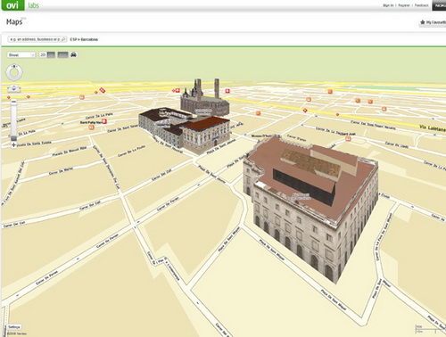Image resolution: width=446 pixels, height=337 pixels.
Task: Open the Sign in link
Action: (x=388, y=5)
